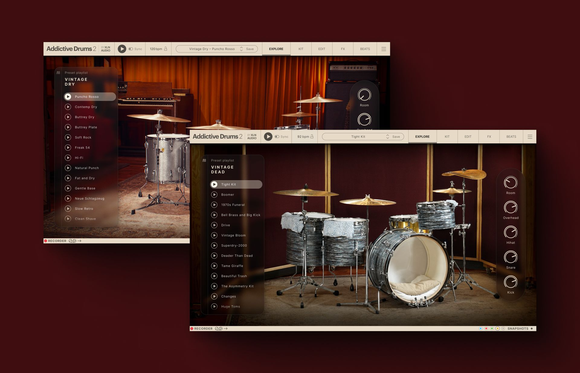Play the Tight Kit preset
Viewport: 580px width, 373px height.
pos(214,184)
